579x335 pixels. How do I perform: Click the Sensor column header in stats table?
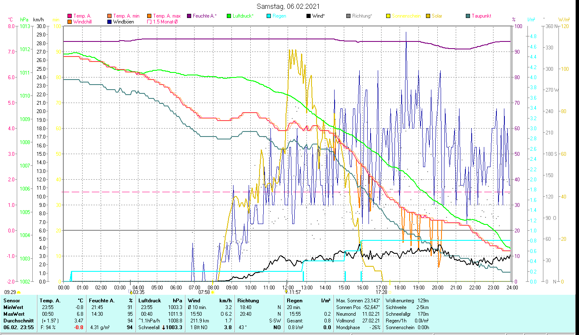click(11, 301)
